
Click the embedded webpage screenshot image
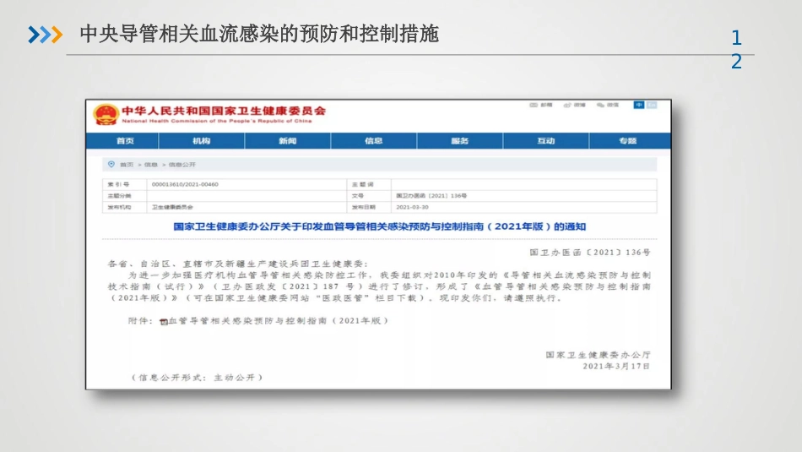tap(378, 244)
